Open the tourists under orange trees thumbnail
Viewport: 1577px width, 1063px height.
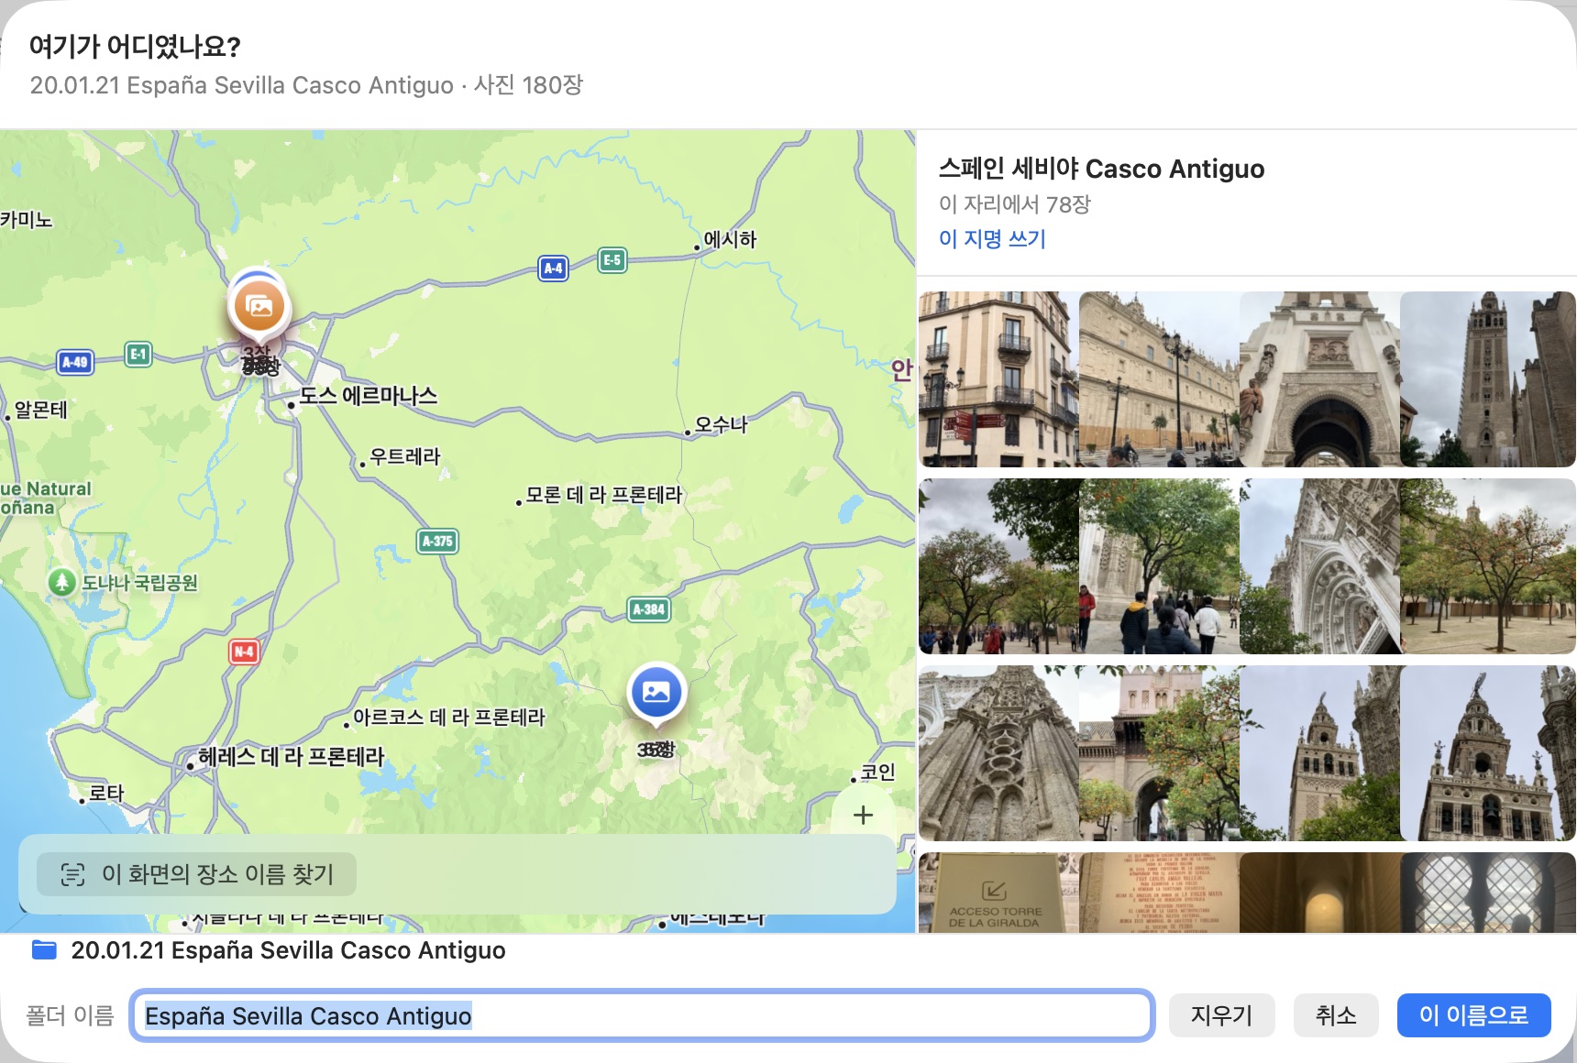1160,566
